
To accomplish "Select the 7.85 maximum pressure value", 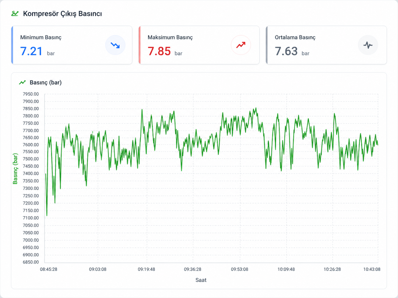I will 159,51.
